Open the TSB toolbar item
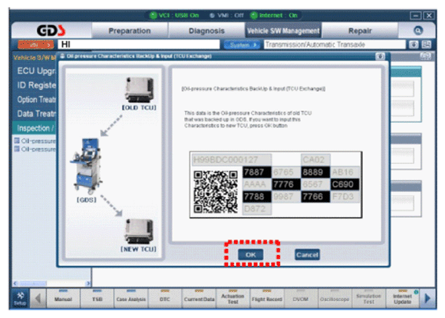This screenshot has width=445, height=318. (97, 298)
